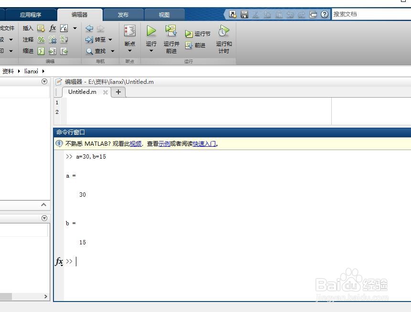The width and height of the screenshot is (411, 312).
Task: Apply smart indent icon
Action: 41,51
